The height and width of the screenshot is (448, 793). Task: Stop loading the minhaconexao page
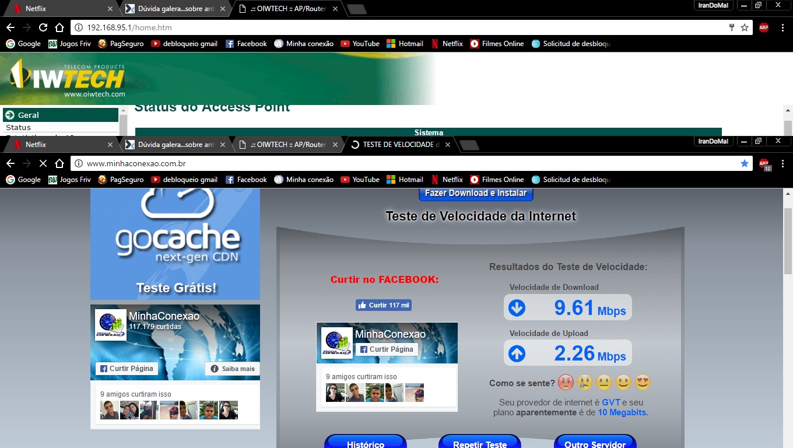tap(43, 163)
